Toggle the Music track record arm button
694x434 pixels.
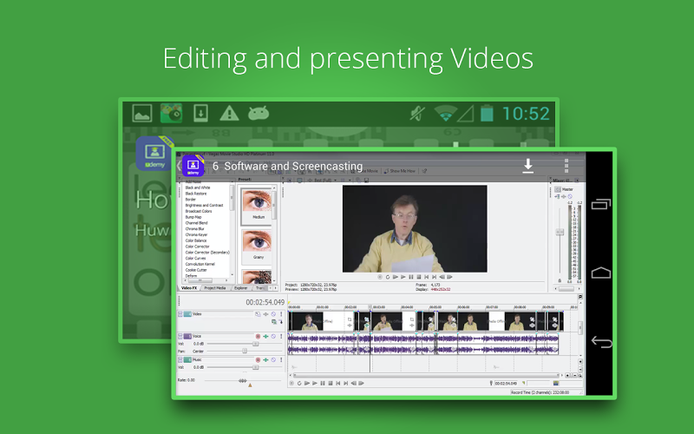click(258, 359)
